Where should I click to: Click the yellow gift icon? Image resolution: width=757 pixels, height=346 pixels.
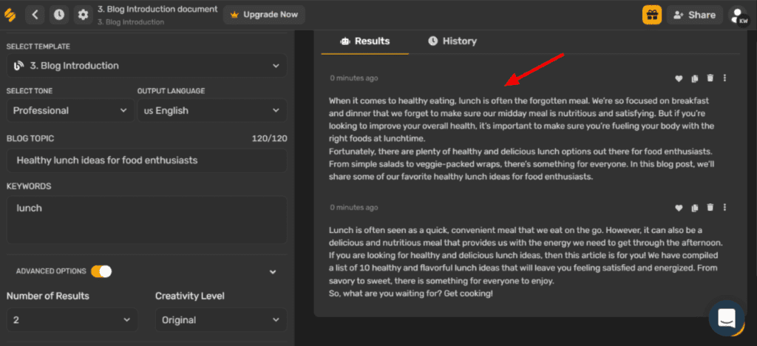click(651, 15)
